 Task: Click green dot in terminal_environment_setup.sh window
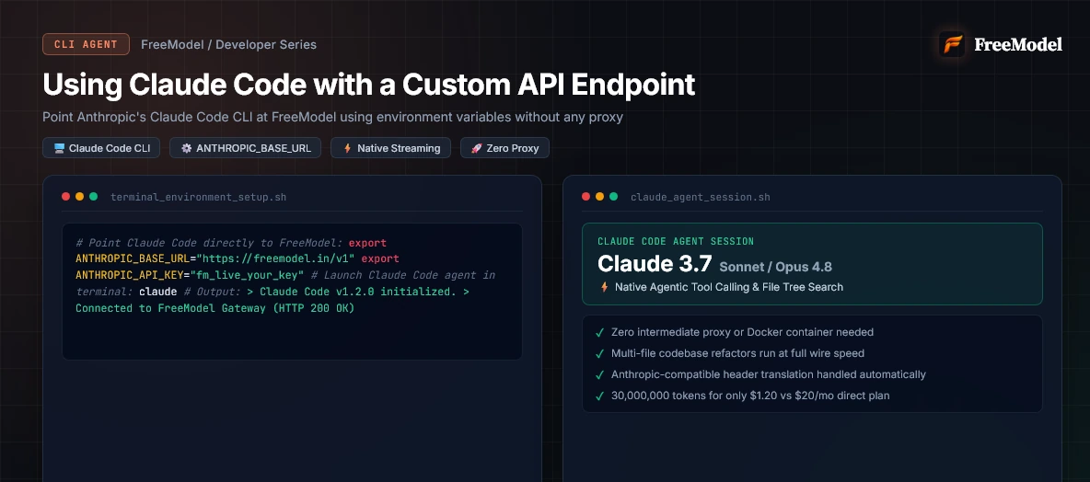(x=94, y=197)
